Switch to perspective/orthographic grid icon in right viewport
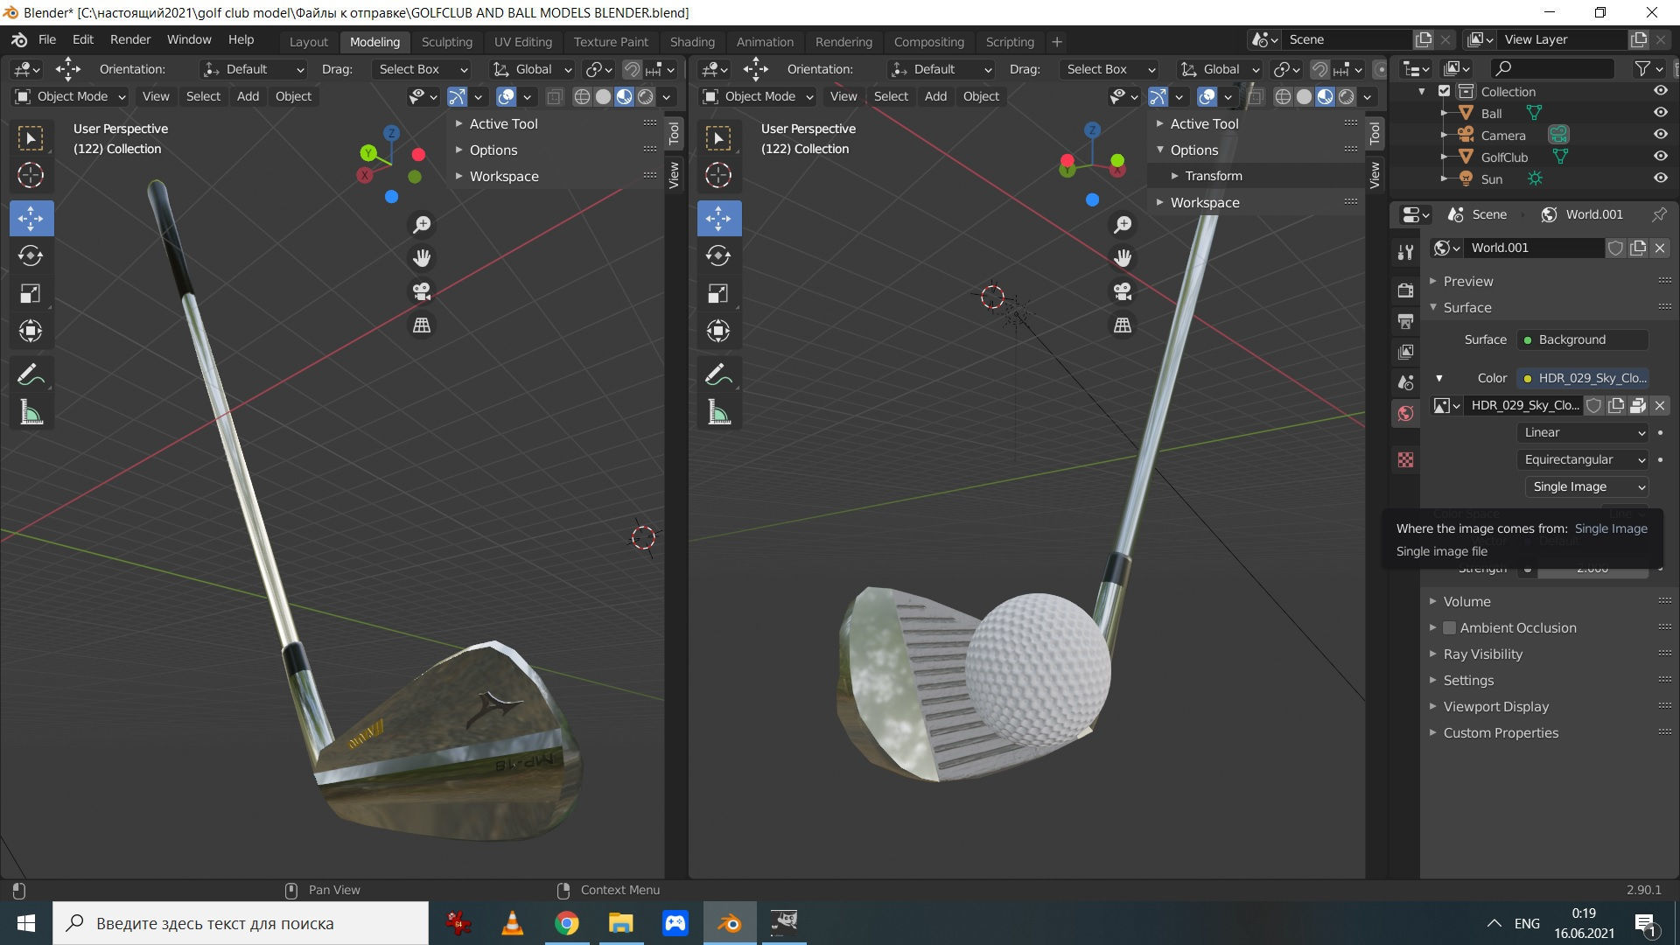 click(1123, 325)
